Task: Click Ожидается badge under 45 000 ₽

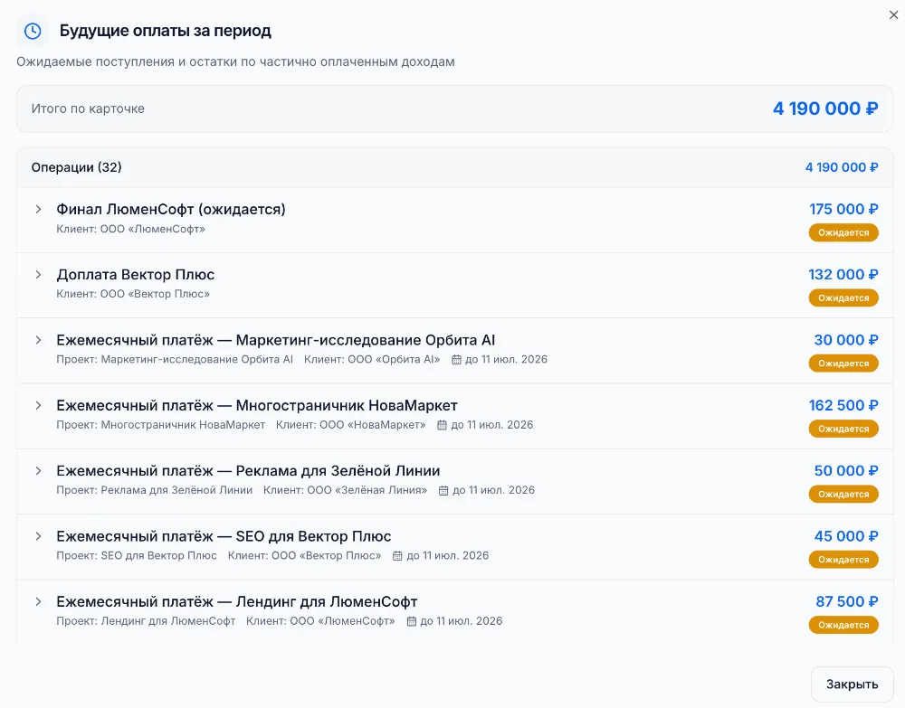Action: (843, 560)
